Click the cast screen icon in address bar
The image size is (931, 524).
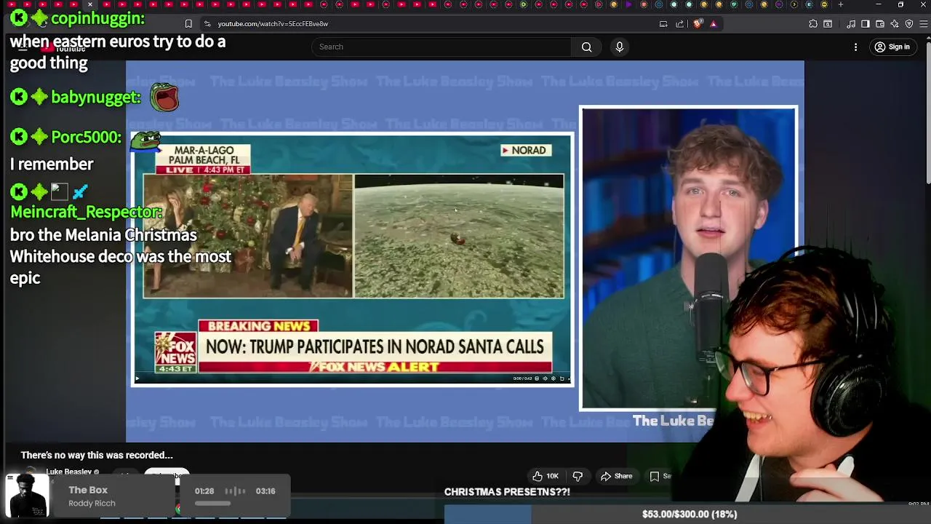coord(663,24)
